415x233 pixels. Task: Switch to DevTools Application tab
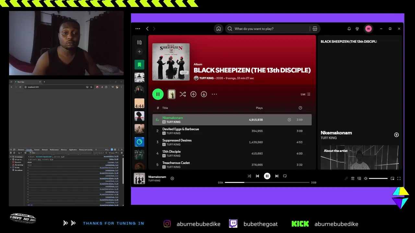[x=73, y=150]
